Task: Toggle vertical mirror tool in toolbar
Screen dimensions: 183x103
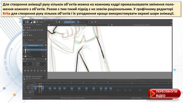Action: coord(95,22)
